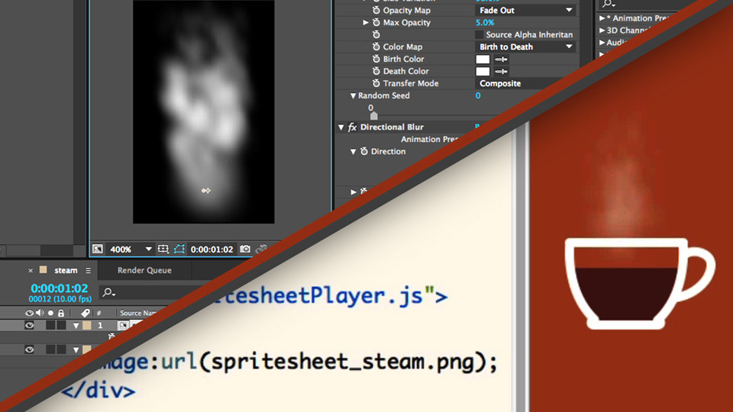Image resolution: width=733 pixels, height=412 pixels.
Task: Click the steam composition color label
Action: (x=43, y=270)
